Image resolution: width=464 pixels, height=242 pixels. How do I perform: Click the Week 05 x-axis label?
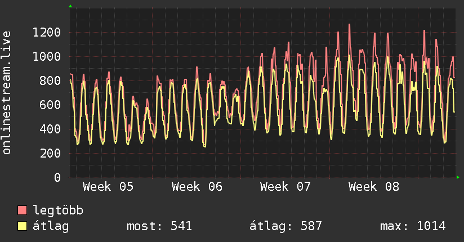[x=108, y=187]
